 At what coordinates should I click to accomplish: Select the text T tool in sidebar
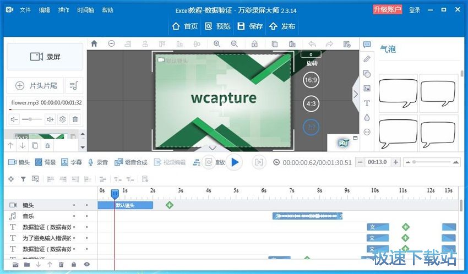coord(367,103)
